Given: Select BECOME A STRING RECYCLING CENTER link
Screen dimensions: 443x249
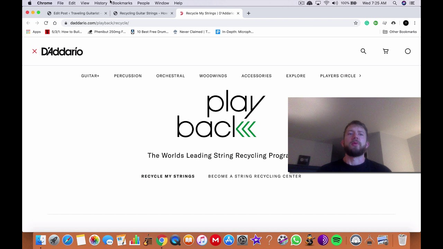Looking at the screenshot, I should pyautogui.click(x=255, y=176).
